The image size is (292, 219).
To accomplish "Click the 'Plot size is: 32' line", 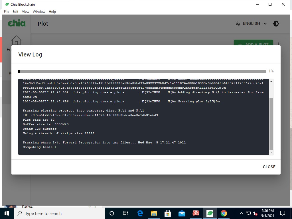I will 38,120.
